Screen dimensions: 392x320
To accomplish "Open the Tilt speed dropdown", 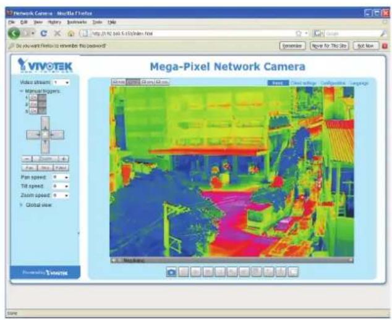I will point(61,187).
